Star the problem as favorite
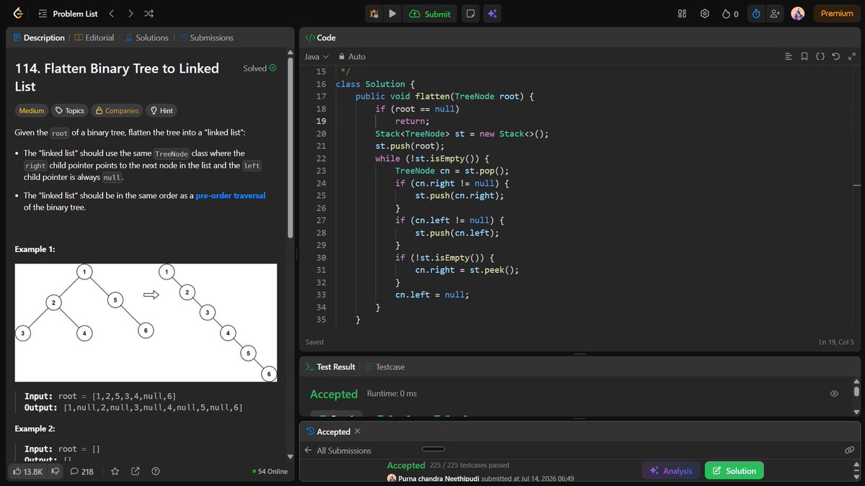865x486 pixels. (115, 472)
